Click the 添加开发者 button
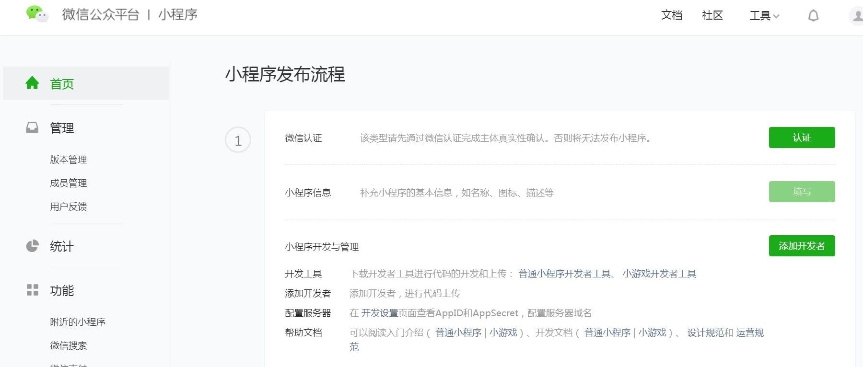This screenshot has width=863, height=367. click(802, 246)
